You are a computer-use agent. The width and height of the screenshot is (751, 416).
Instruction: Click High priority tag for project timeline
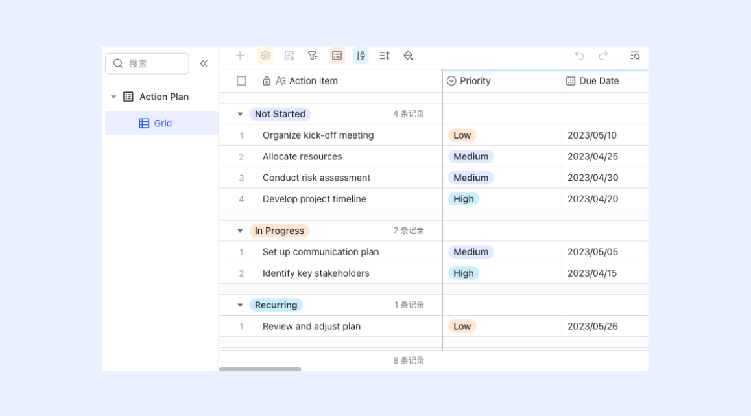click(x=464, y=199)
